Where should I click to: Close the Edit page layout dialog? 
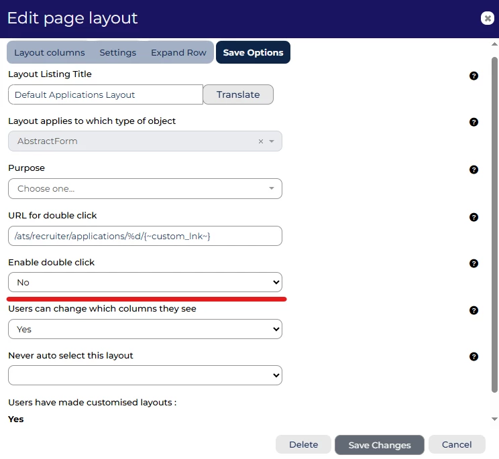(488, 19)
